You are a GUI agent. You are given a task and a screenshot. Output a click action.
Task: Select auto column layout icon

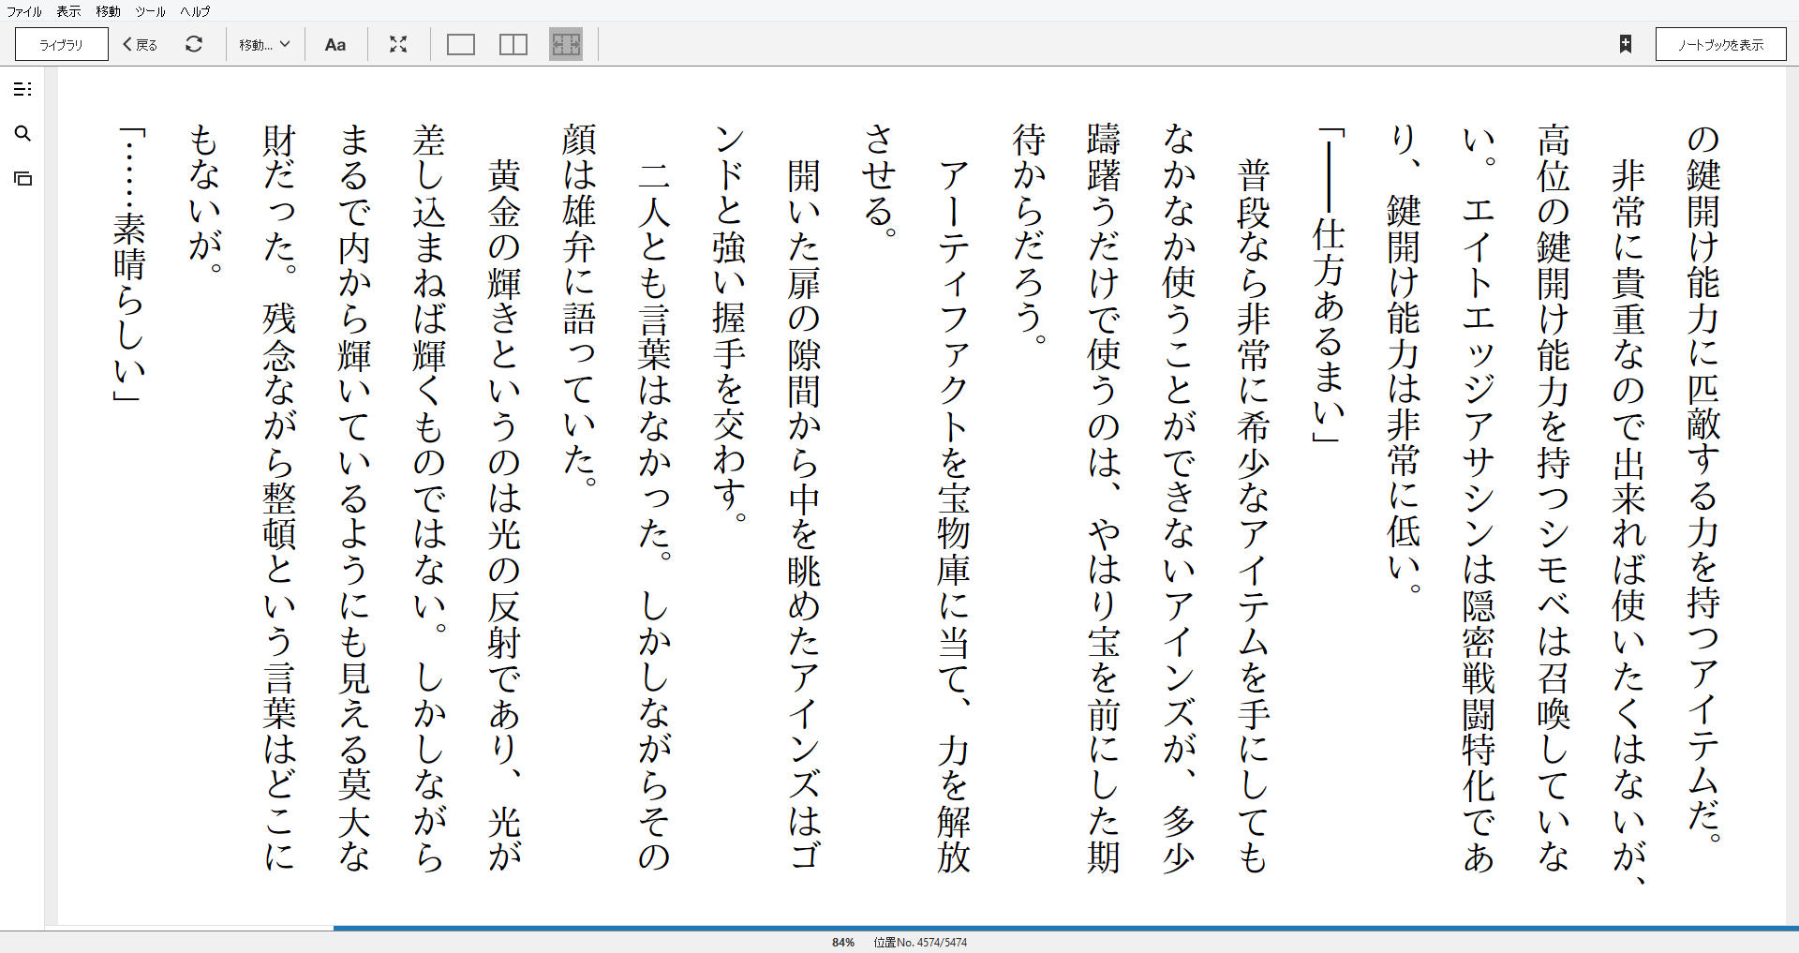[566, 44]
